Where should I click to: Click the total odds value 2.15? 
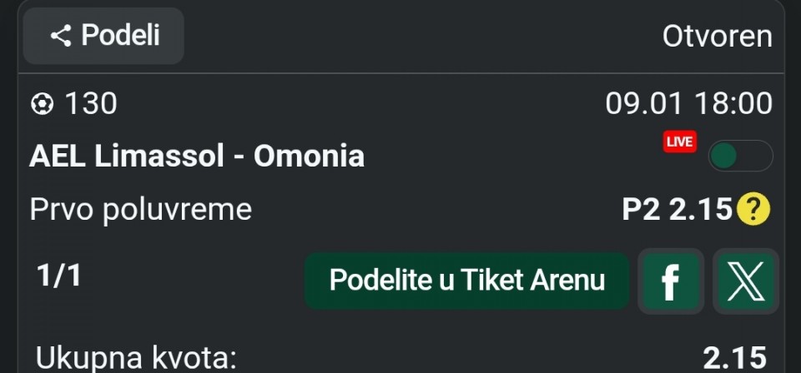[x=734, y=359]
